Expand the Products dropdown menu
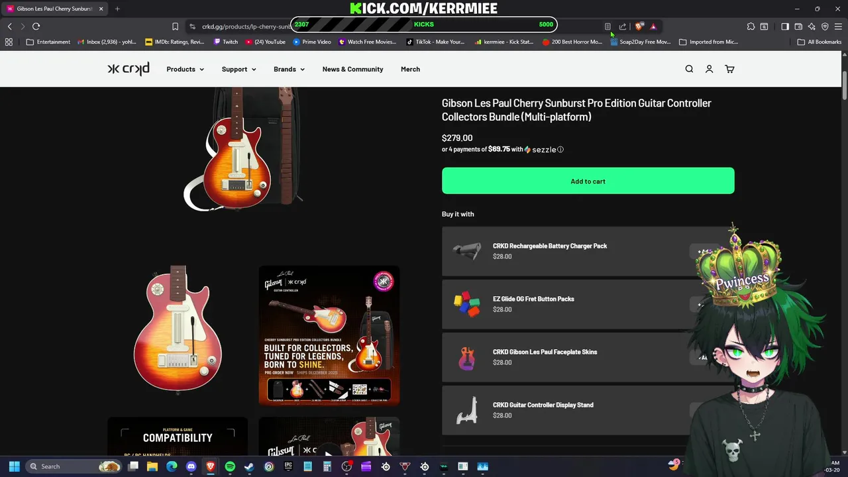Image resolution: width=848 pixels, height=477 pixels. 185,69
